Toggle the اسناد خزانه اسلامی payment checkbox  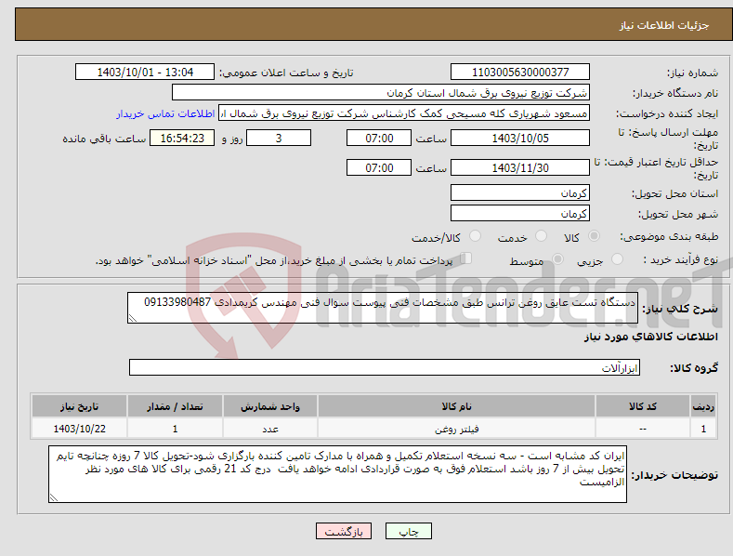click(465, 258)
